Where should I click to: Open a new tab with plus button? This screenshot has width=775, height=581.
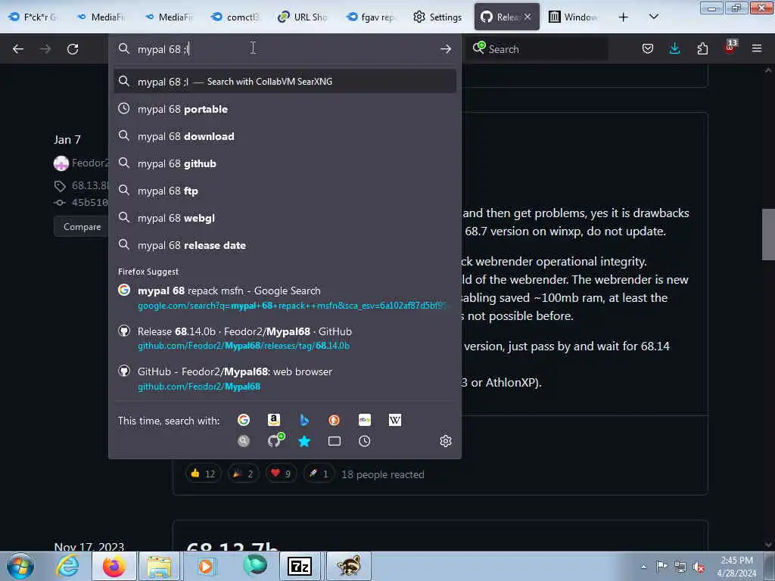pos(624,17)
